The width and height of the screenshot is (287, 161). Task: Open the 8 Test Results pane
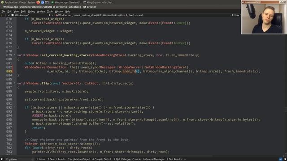(x=174, y=159)
